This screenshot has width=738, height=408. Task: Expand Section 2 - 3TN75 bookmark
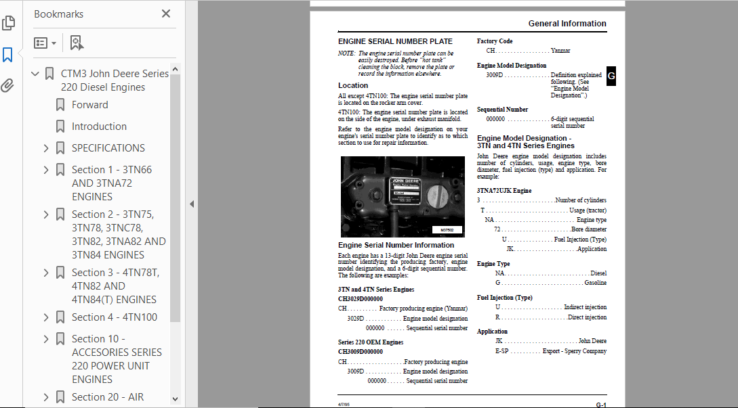tap(46, 214)
